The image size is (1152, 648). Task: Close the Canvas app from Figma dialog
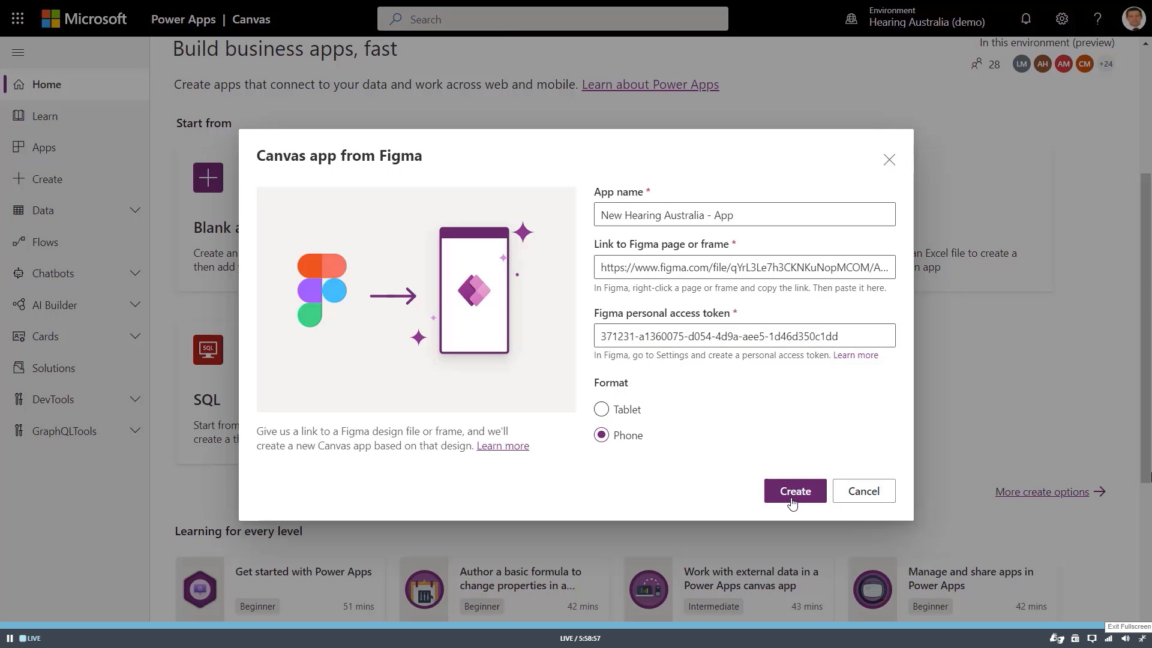tap(889, 160)
